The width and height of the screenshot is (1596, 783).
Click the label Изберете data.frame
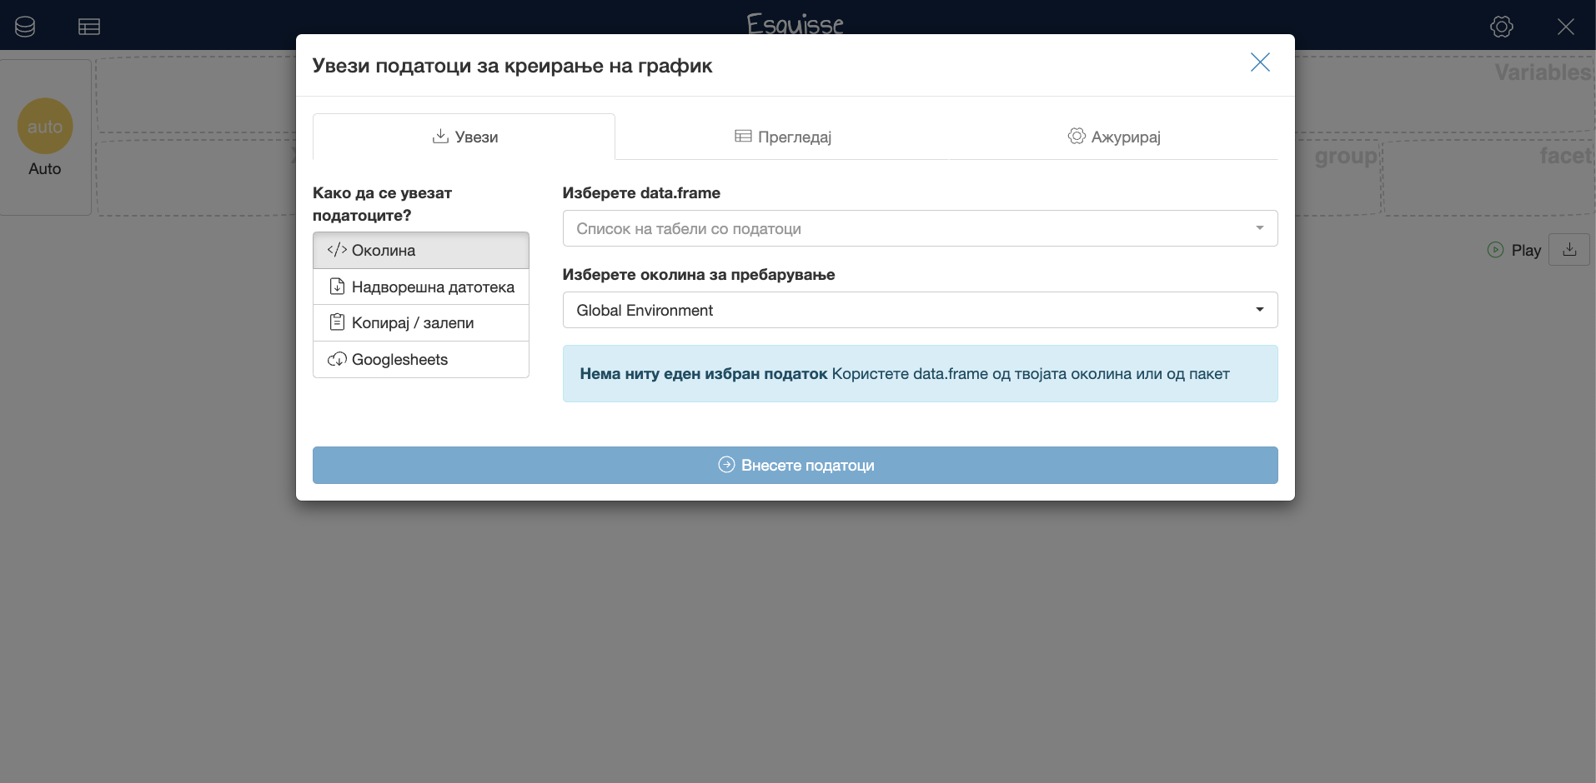coord(641,192)
